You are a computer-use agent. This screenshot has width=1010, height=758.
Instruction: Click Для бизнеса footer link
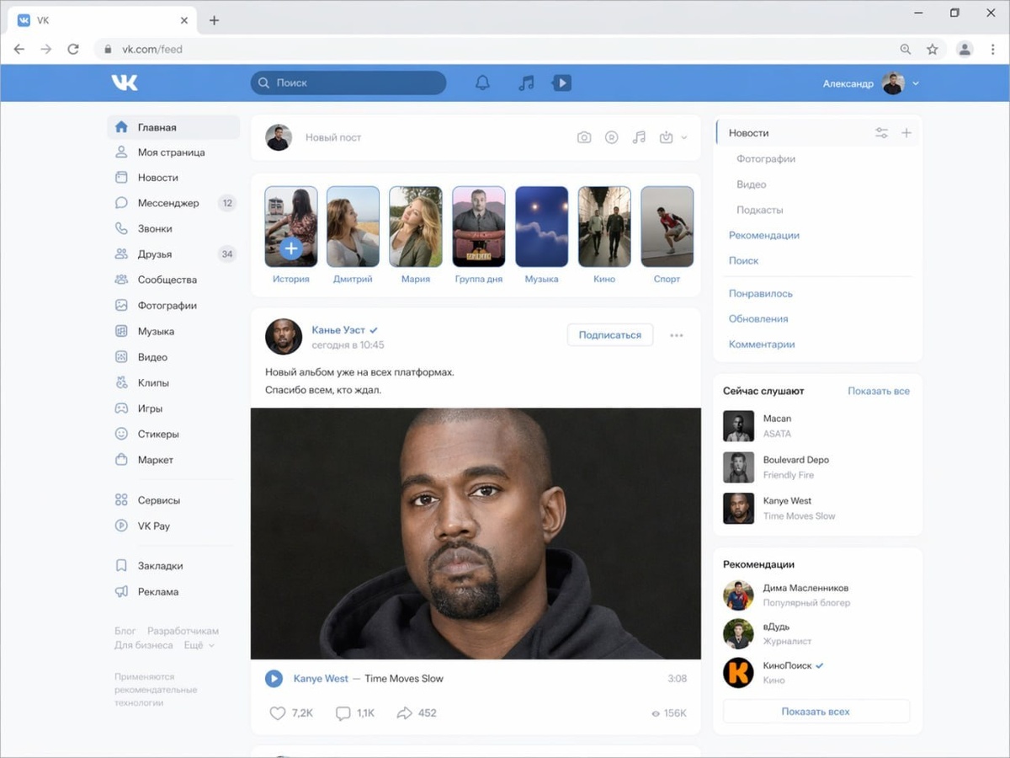144,645
